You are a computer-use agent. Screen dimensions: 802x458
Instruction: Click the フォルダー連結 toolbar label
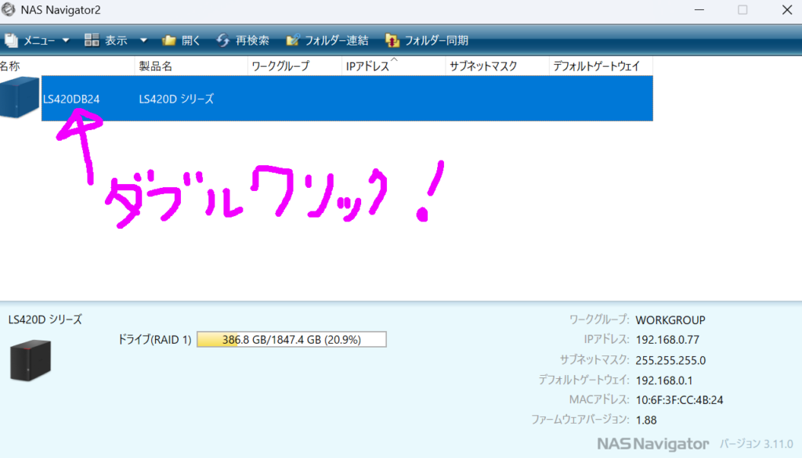[337, 41]
